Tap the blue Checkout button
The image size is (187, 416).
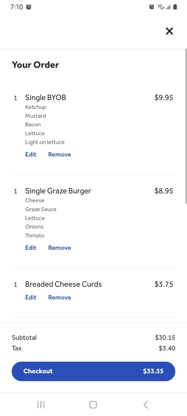[x=93, y=371]
